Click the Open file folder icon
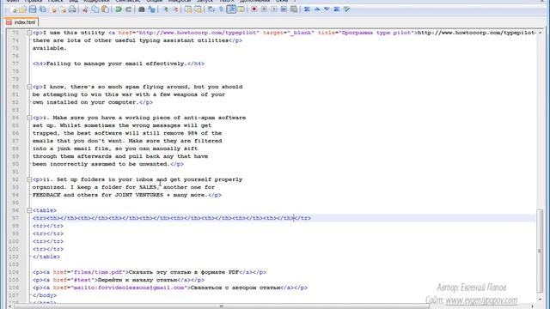The height and width of the screenshot is (309, 550). pos(23,9)
